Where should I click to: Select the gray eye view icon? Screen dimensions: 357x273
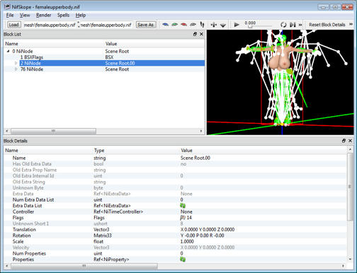click(193, 25)
